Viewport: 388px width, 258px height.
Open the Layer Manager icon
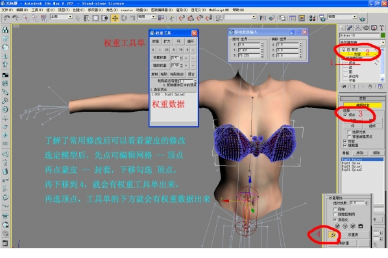click(x=282, y=18)
